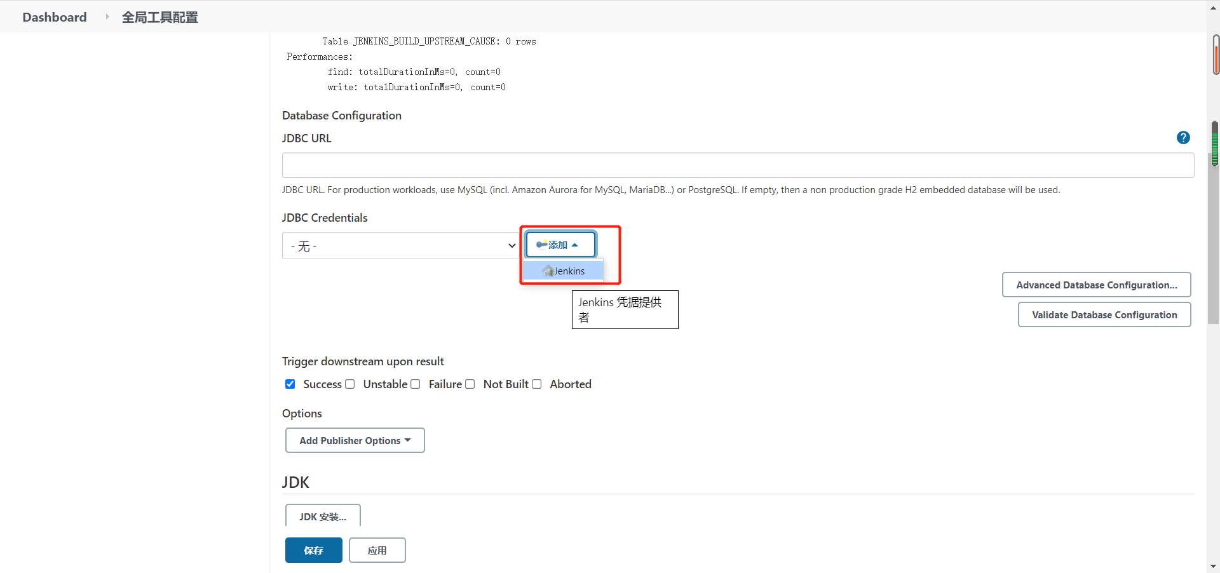
Task: Apply settings with the 应用 button
Action: point(377,550)
